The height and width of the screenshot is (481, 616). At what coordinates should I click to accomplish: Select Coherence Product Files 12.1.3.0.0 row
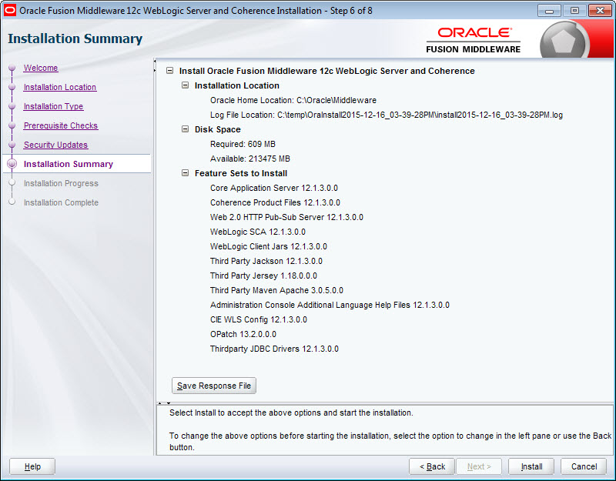(x=275, y=202)
